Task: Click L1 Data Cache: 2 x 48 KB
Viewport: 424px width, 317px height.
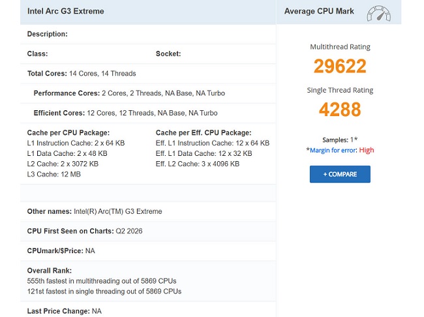Action: [67, 154]
